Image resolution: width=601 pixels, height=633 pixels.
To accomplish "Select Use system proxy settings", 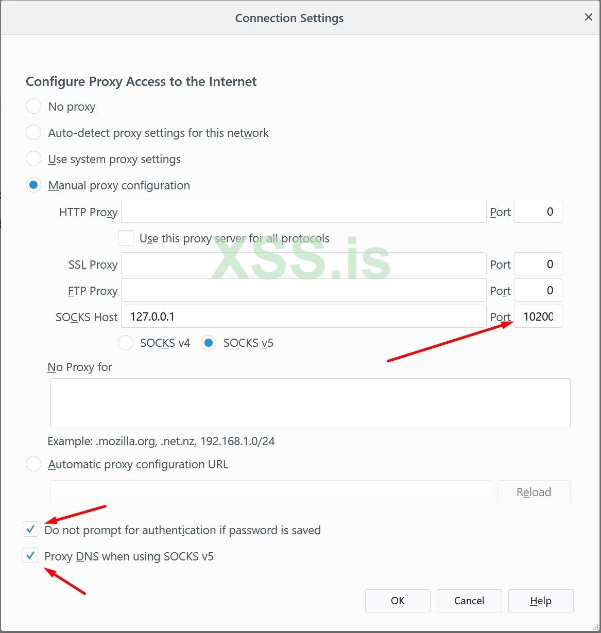I will (x=33, y=159).
